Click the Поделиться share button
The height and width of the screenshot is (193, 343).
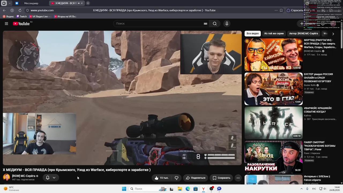tap(196, 178)
